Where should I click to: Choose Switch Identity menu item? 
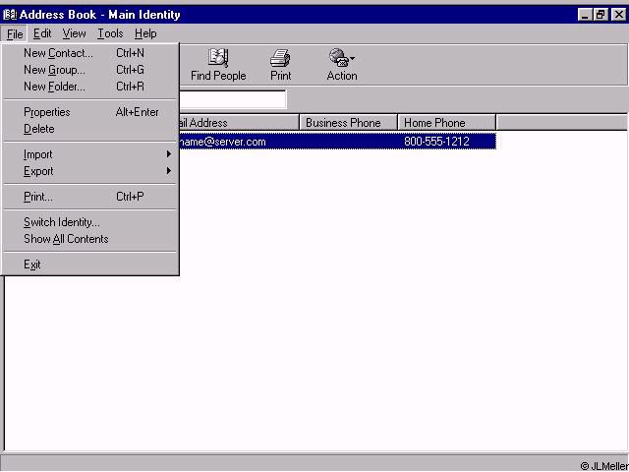tap(62, 222)
